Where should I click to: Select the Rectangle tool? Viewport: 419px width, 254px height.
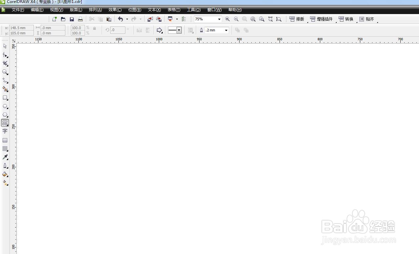(5, 98)
